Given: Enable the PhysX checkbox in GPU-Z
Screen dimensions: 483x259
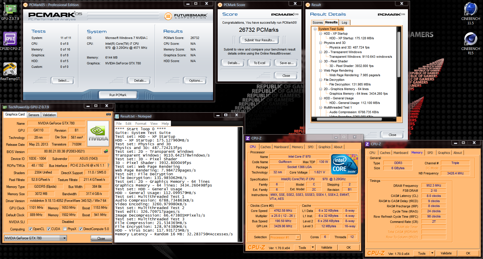Looking at the screenshot, I should coord(65,229).
